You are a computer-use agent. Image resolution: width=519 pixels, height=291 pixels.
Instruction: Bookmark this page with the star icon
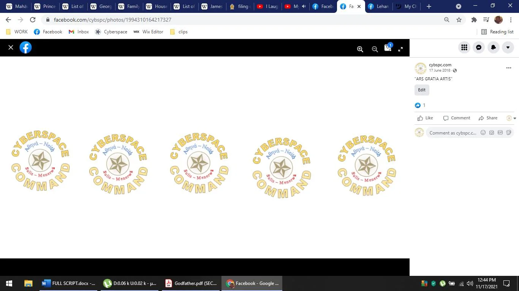[x=459, y=20]
